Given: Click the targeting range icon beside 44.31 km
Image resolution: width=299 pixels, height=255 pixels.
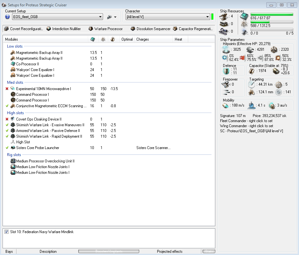Looking at the screenshot, I should pos(251,84).
